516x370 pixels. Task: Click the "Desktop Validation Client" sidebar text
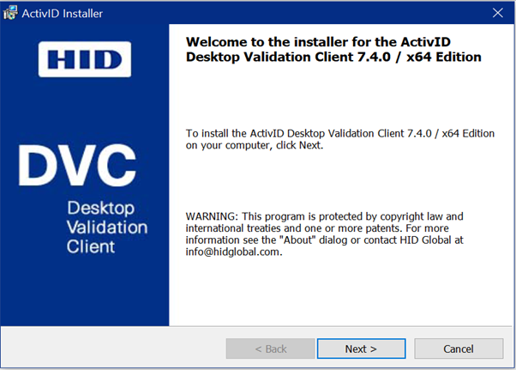(107, 227)
